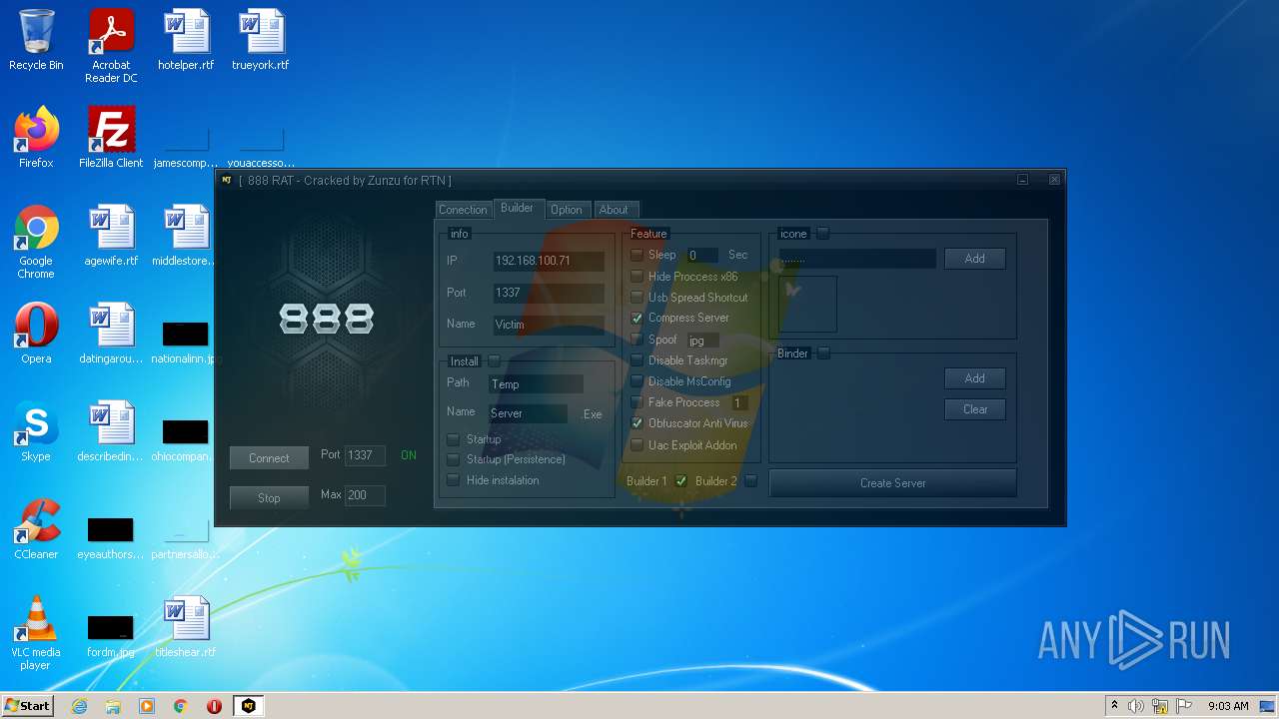Viewport: 1279px width, 719px height.
Task: Click the IP address input field
Action: pyautogui.click(x=549, y=261)
